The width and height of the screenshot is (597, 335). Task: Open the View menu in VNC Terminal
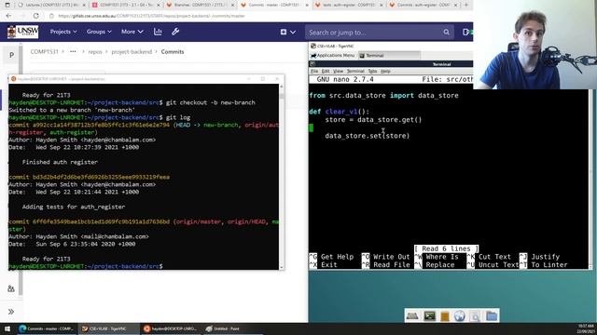(x=338, y=71)
